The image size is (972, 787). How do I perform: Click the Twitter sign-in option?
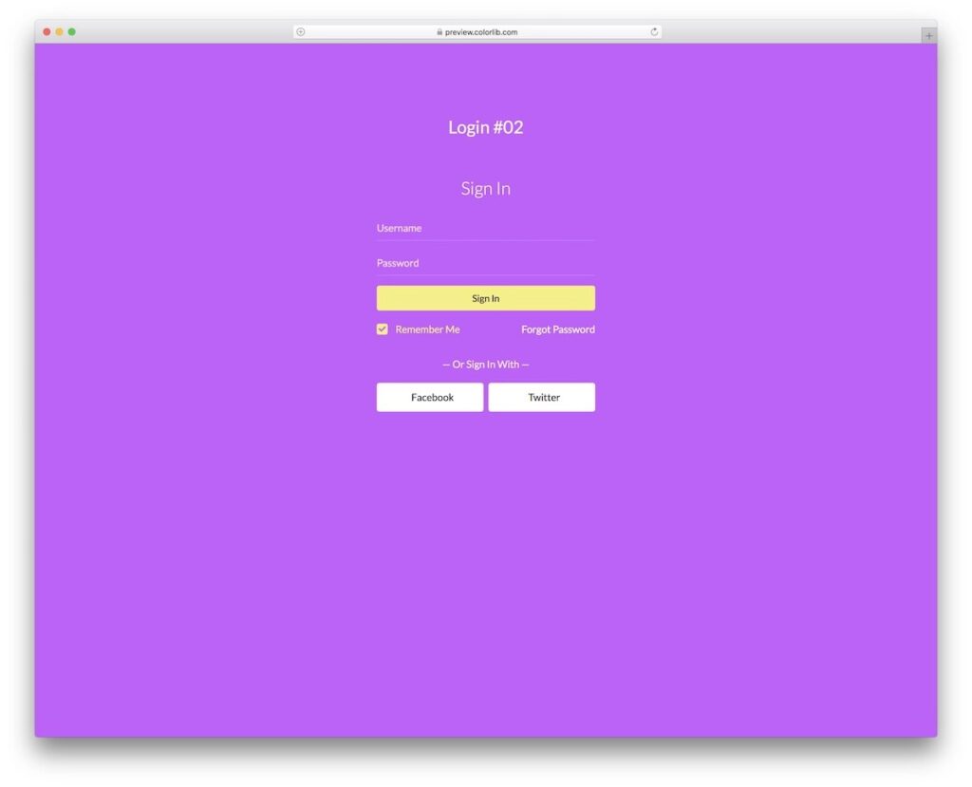(541, 397)
